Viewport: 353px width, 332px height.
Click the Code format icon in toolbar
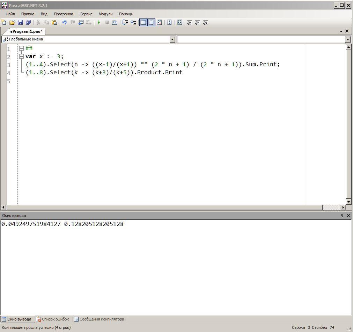pyautogui.click(x=179, y=23)
